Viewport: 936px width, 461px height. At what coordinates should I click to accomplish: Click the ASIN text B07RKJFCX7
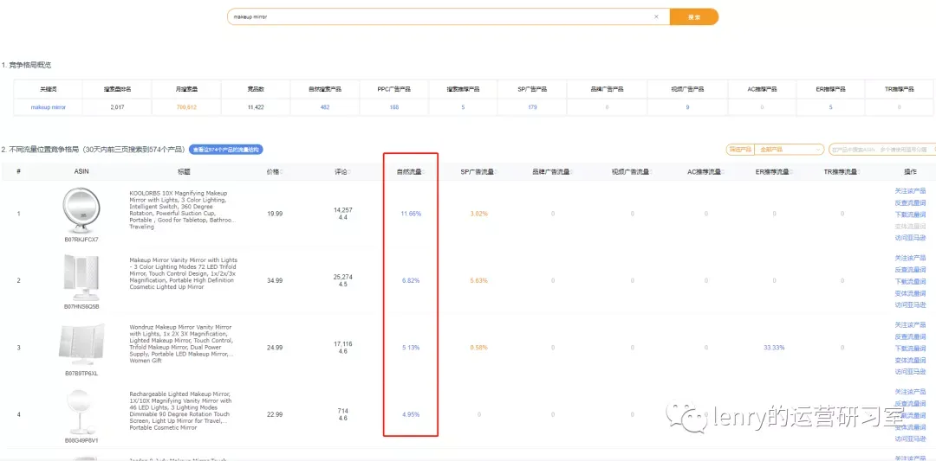coord(81,240)
